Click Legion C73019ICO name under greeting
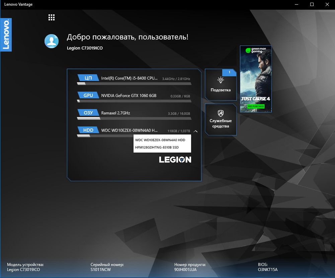The width and height of the screenshot is (335, 278). [85, 48]
